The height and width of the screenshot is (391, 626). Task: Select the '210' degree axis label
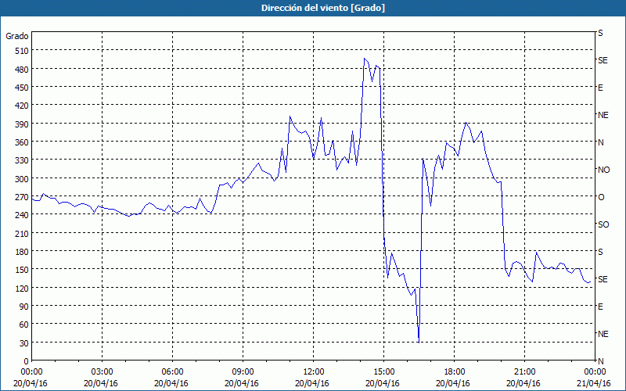click(22, 234)
